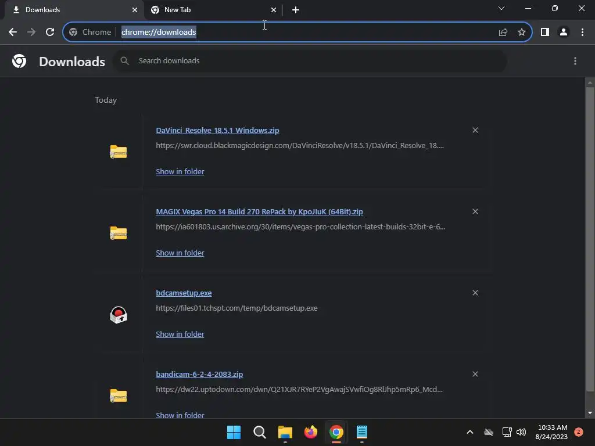This screenshot has width=595, height=446.
Task: Close the Downloads tab
Action: tap(135, 10)
